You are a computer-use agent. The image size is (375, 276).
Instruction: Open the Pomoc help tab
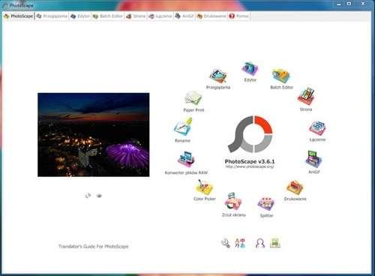(239, 16)
